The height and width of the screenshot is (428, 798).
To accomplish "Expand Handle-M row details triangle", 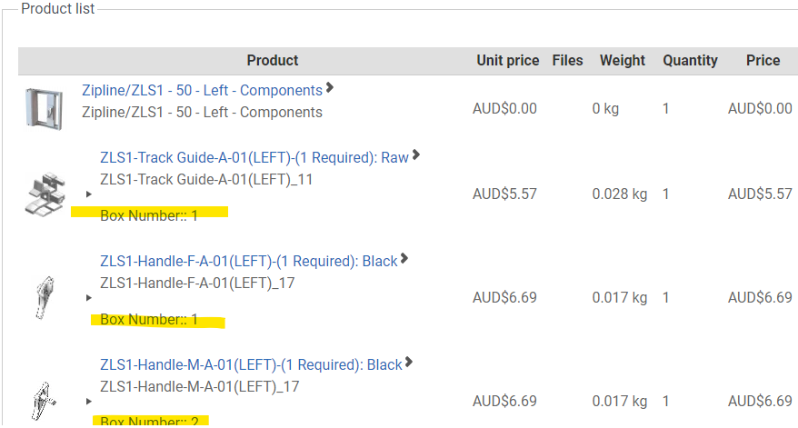I will (88, 402).
